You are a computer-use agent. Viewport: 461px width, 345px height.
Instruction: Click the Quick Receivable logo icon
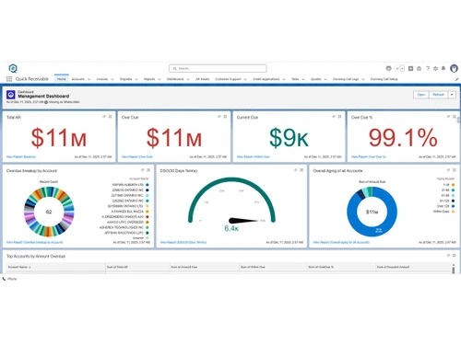point(13,68)
